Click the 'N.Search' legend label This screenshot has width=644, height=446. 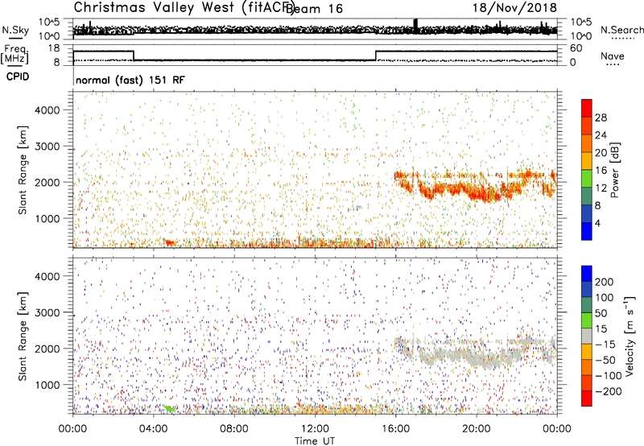(x=621, y=30)
